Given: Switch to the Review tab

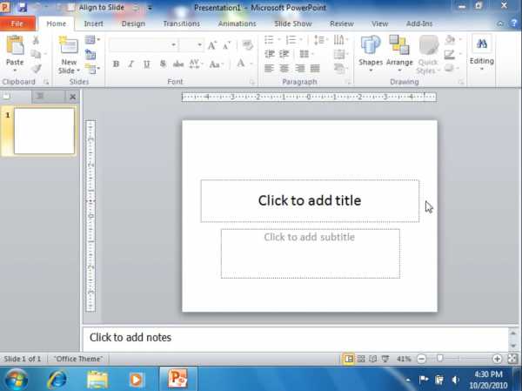Looking at the screenshot, I should click(x=342, y=24).
